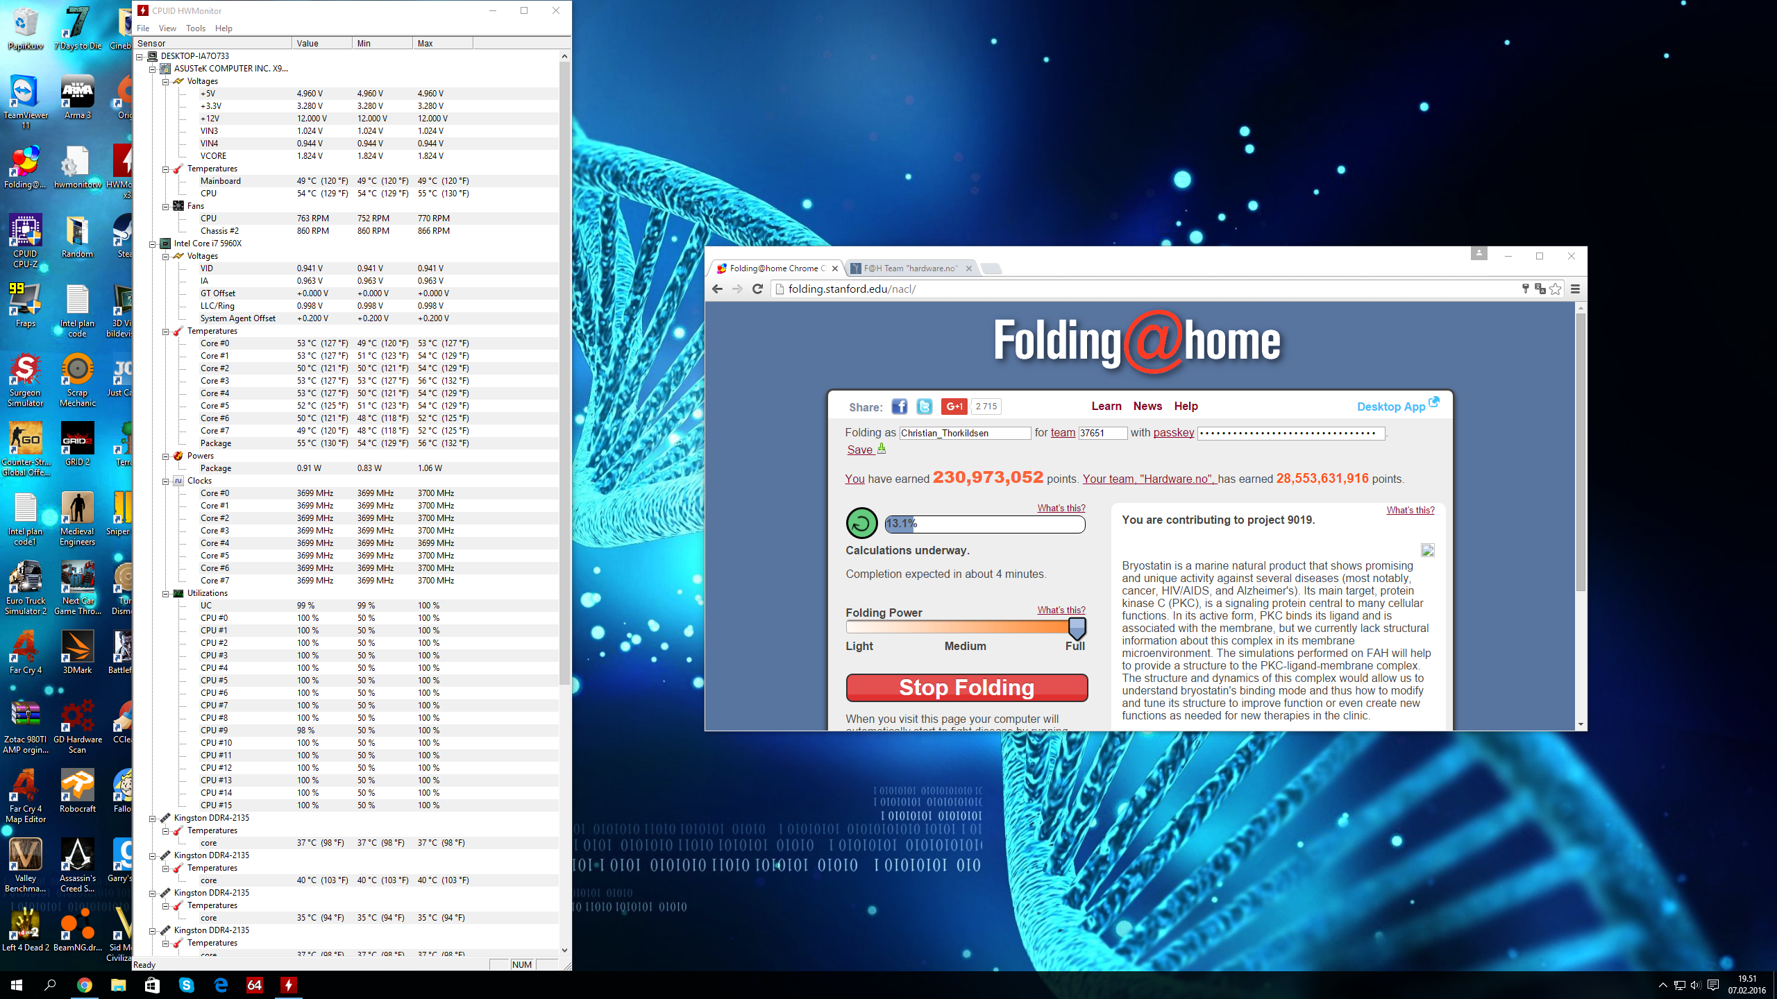Collapse the Powers section
Image resolution: width=1777 pixels, height=999 pixels.
(166, 456)
